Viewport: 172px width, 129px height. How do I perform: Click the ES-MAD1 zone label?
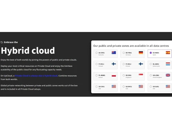[x=156, y=53]
